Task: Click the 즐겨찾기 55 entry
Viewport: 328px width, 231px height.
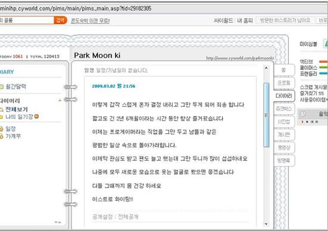Action: (x=312, y=93)
